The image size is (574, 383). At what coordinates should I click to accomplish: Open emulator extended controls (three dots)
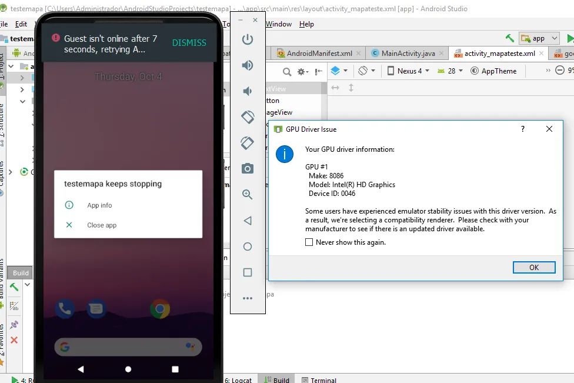click(x=248, y=298)
